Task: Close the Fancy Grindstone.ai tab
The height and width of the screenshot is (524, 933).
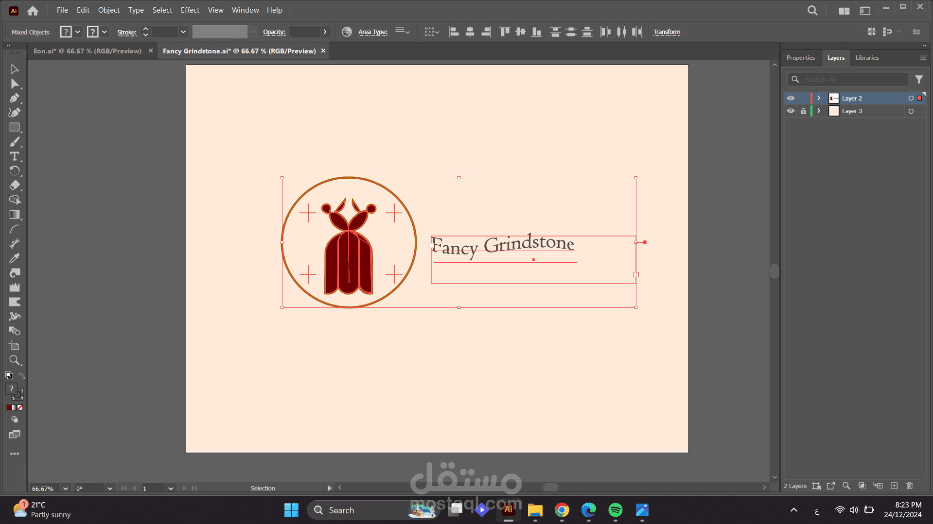Action: pos(323,51)
